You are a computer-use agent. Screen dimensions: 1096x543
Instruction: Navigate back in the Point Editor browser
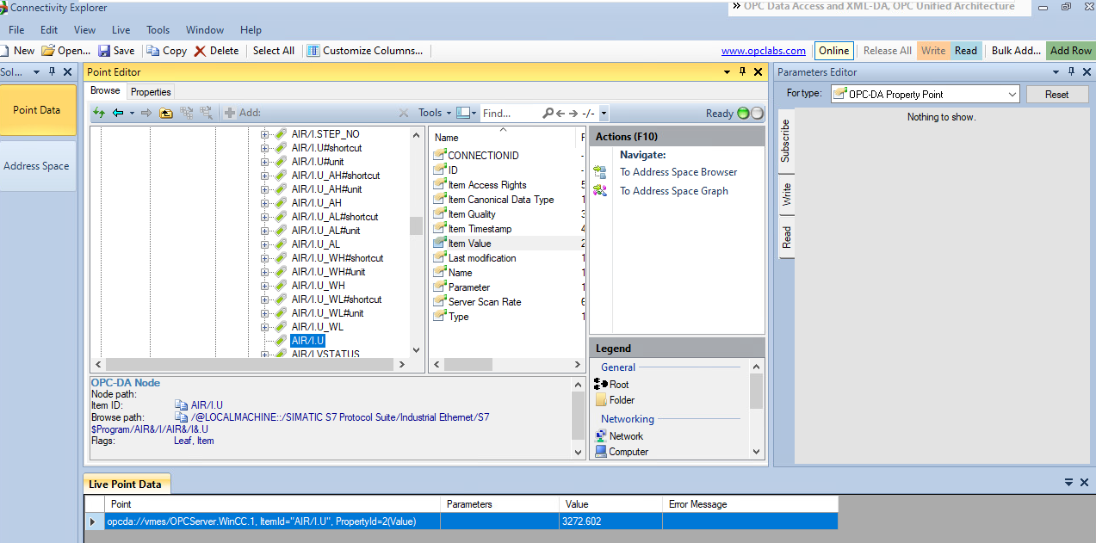[x=118, y=113]
